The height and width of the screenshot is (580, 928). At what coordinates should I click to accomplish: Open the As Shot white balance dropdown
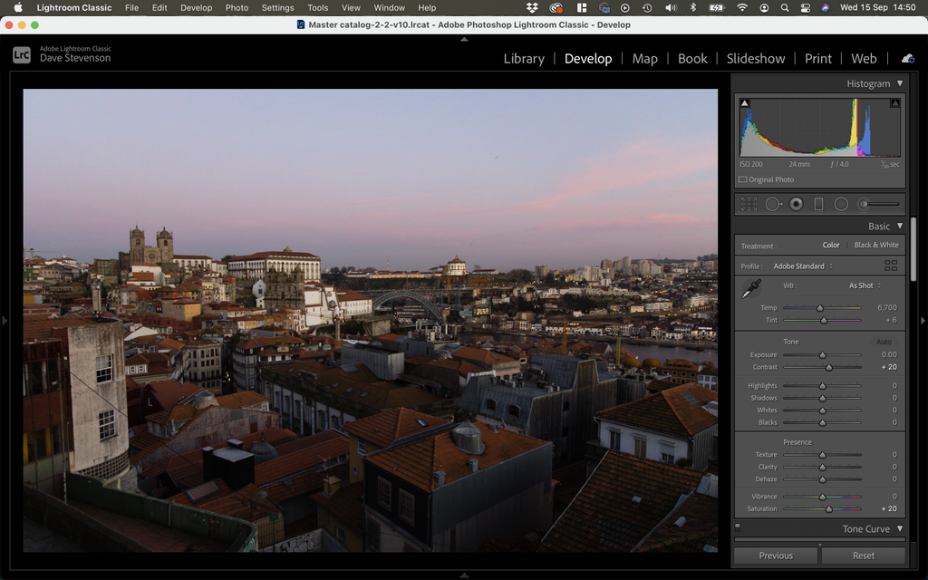(865, 285)
